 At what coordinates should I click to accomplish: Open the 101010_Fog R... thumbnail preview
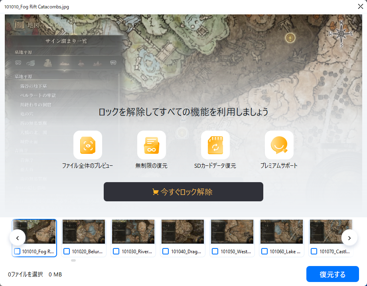pos(34,232)
